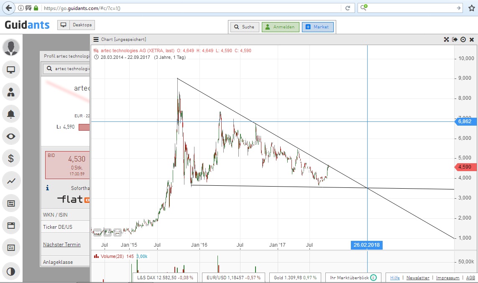The image size is (478, 283).
Task: Open the AGB link
Action: pyautogui.click(x=470, y=278)
